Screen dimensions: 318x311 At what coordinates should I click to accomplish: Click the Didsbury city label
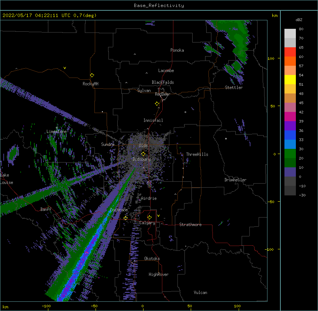point(142,159)
